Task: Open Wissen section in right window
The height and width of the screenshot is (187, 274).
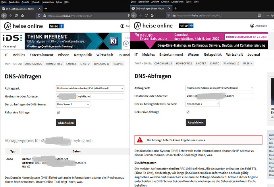Action: 193,55
